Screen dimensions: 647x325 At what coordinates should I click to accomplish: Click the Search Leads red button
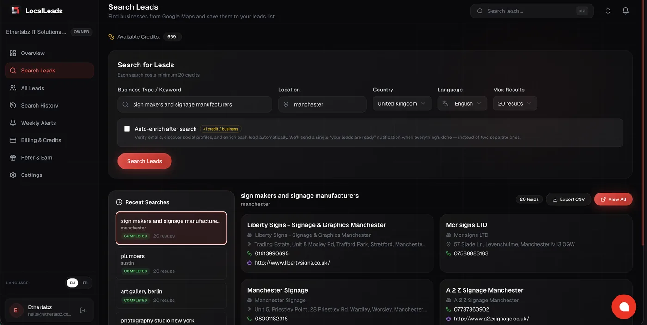pos(145,161)
